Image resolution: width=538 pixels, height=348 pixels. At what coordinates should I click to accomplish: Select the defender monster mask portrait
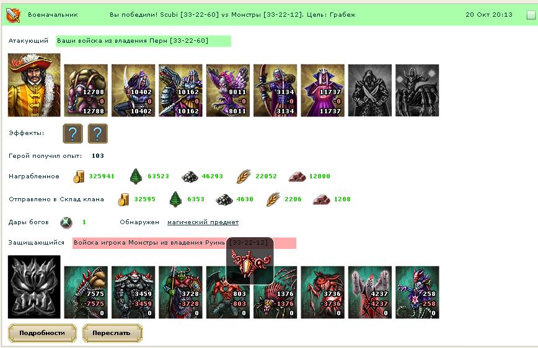coord(34,287)
